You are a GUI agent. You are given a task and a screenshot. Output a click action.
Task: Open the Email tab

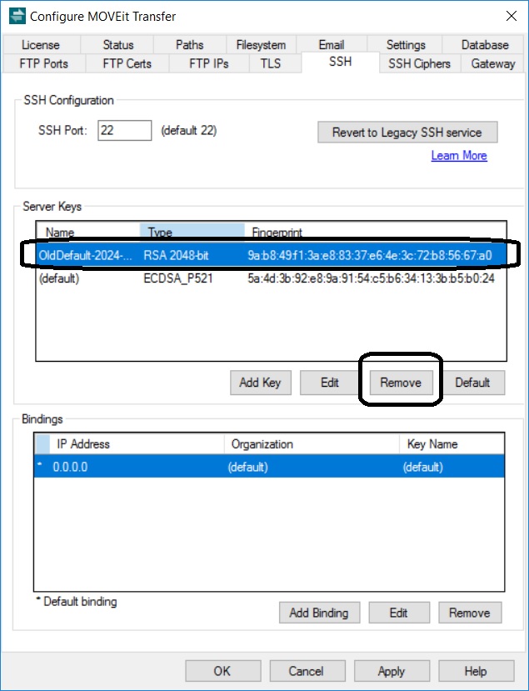[332, 45]
